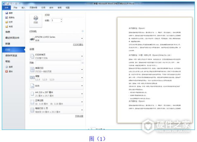Viewport: 197px width, 142px height.
Task: Decrease copies with the down spinner arrow
Action: coord(61,22)
